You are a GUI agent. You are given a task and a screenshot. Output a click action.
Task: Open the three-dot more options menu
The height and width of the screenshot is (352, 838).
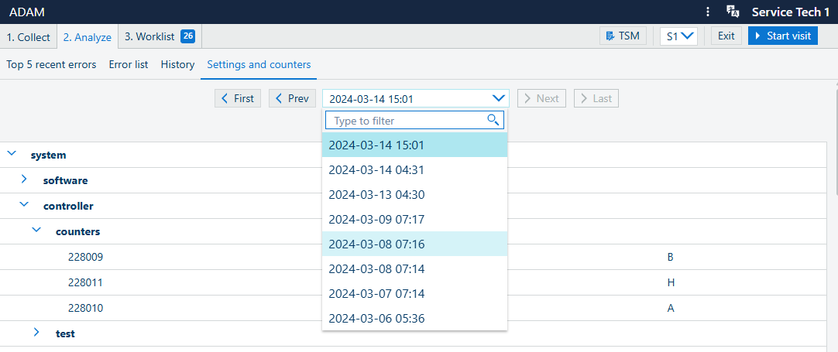pos(708,12)
